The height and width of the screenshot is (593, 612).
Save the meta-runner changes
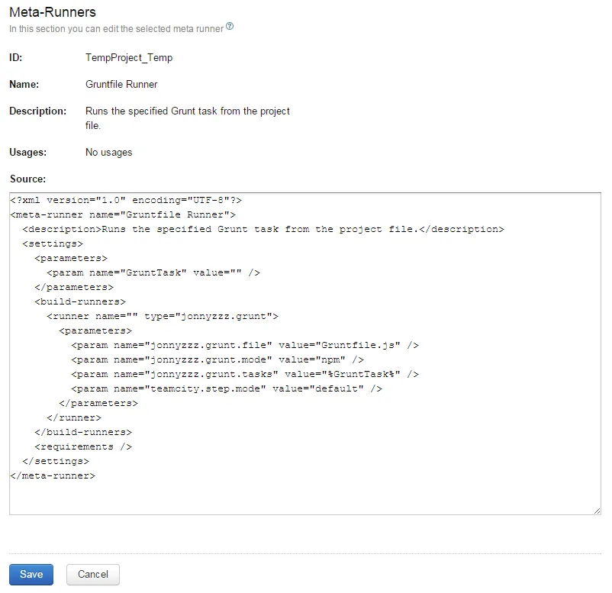31,574
